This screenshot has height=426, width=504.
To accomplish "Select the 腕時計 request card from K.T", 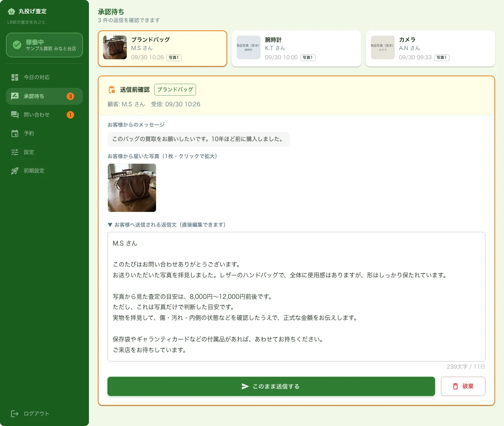I will tap(296, 49).
